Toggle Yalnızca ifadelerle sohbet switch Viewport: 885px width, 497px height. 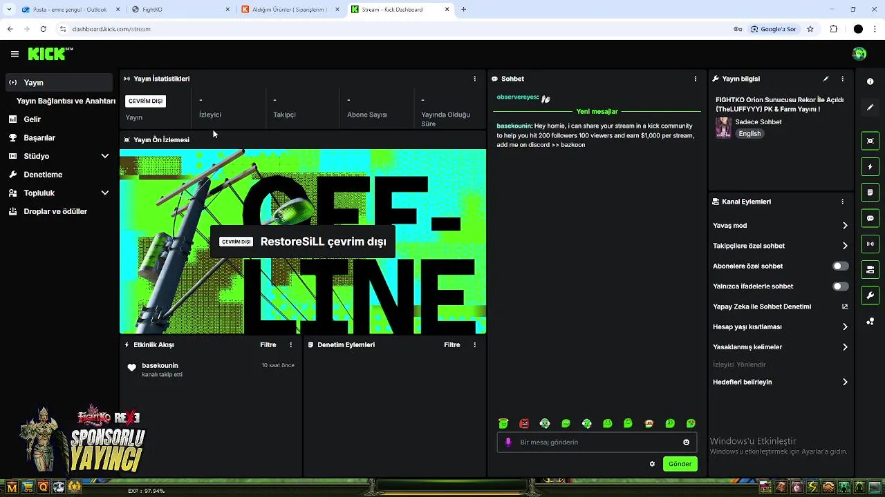coord(840,286)
